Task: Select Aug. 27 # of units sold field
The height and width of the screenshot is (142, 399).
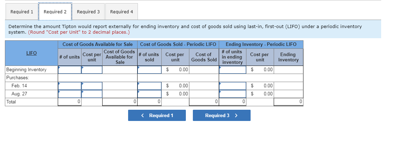Action: (x=149, y=94)
